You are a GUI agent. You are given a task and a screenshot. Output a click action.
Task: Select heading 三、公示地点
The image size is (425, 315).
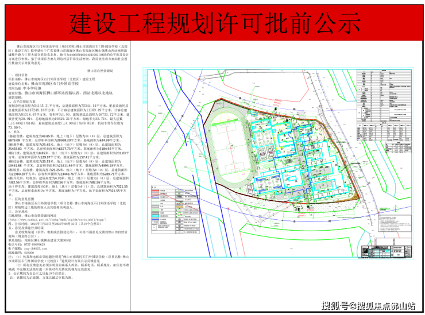click(18, 212)
